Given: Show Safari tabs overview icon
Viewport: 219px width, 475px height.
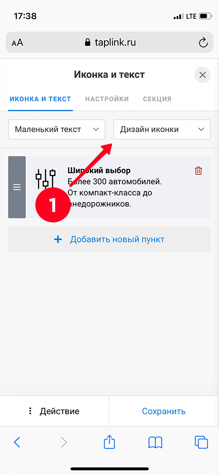Looking at the screenshot, I should (x=202, y=442).
